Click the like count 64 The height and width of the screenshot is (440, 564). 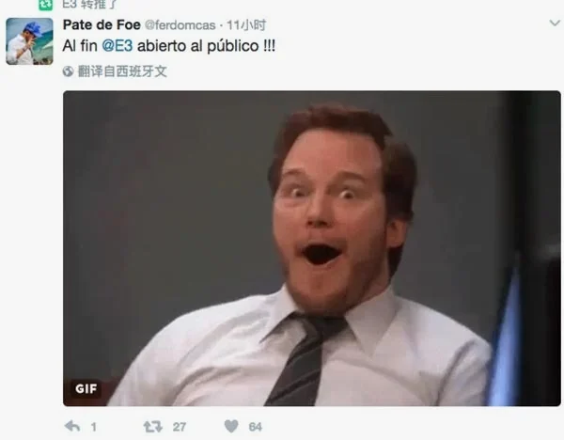256,427
